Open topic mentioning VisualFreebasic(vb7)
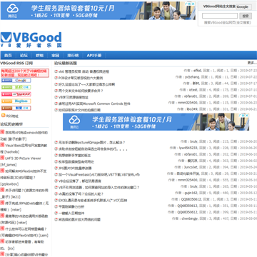The width and height of the screenshot is (257, 257). pyautogui.click(x=99, y=174)
